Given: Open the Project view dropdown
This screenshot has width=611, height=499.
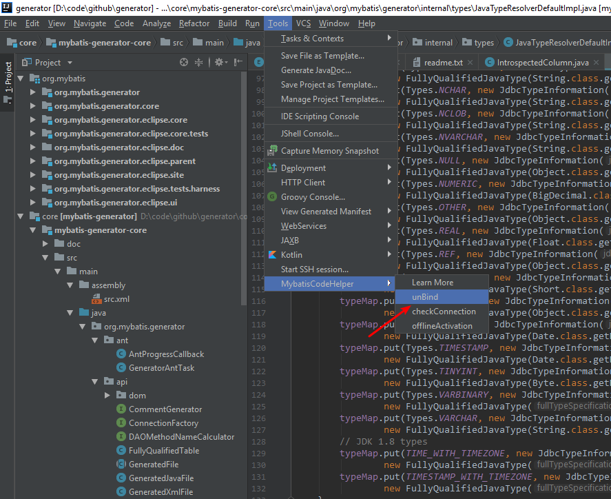Looking at the screenshot, I should tap(70, 62).
